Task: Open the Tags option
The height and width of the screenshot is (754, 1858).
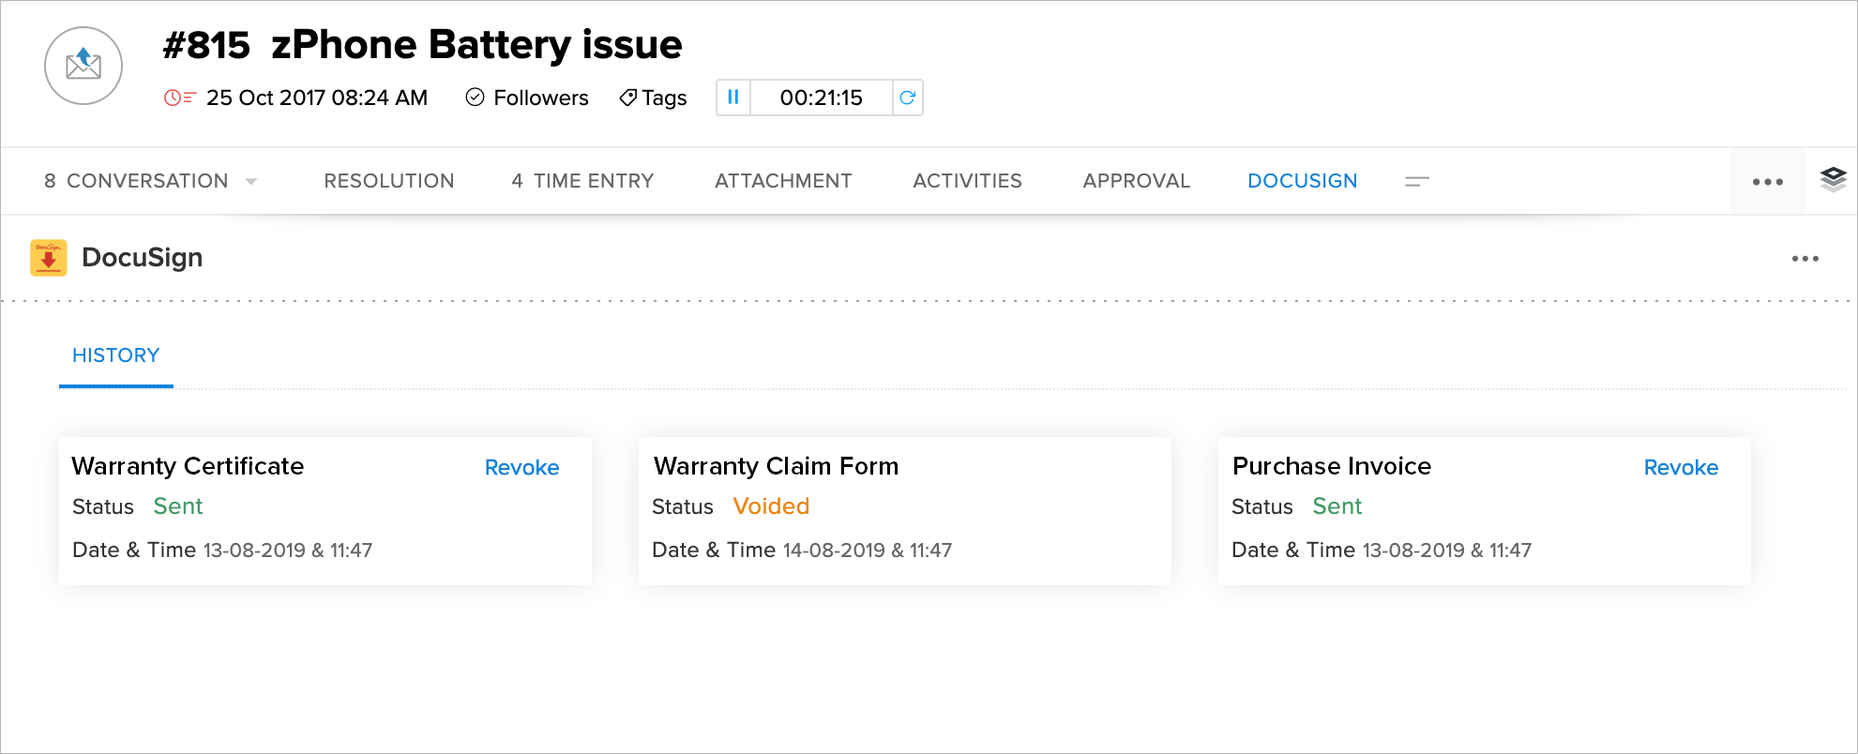Action: pos(653,98)
